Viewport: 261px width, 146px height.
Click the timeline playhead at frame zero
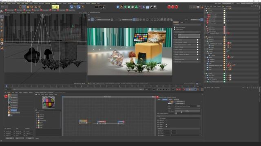(6, 86)
